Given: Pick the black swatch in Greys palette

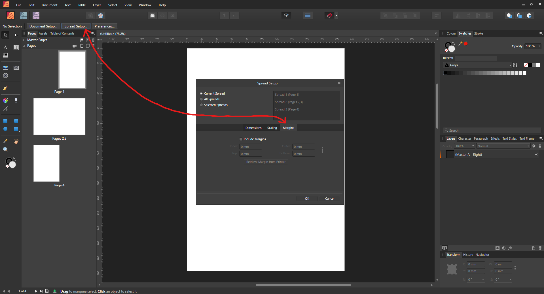Looking at the screenshot, I should coord(445,73).
